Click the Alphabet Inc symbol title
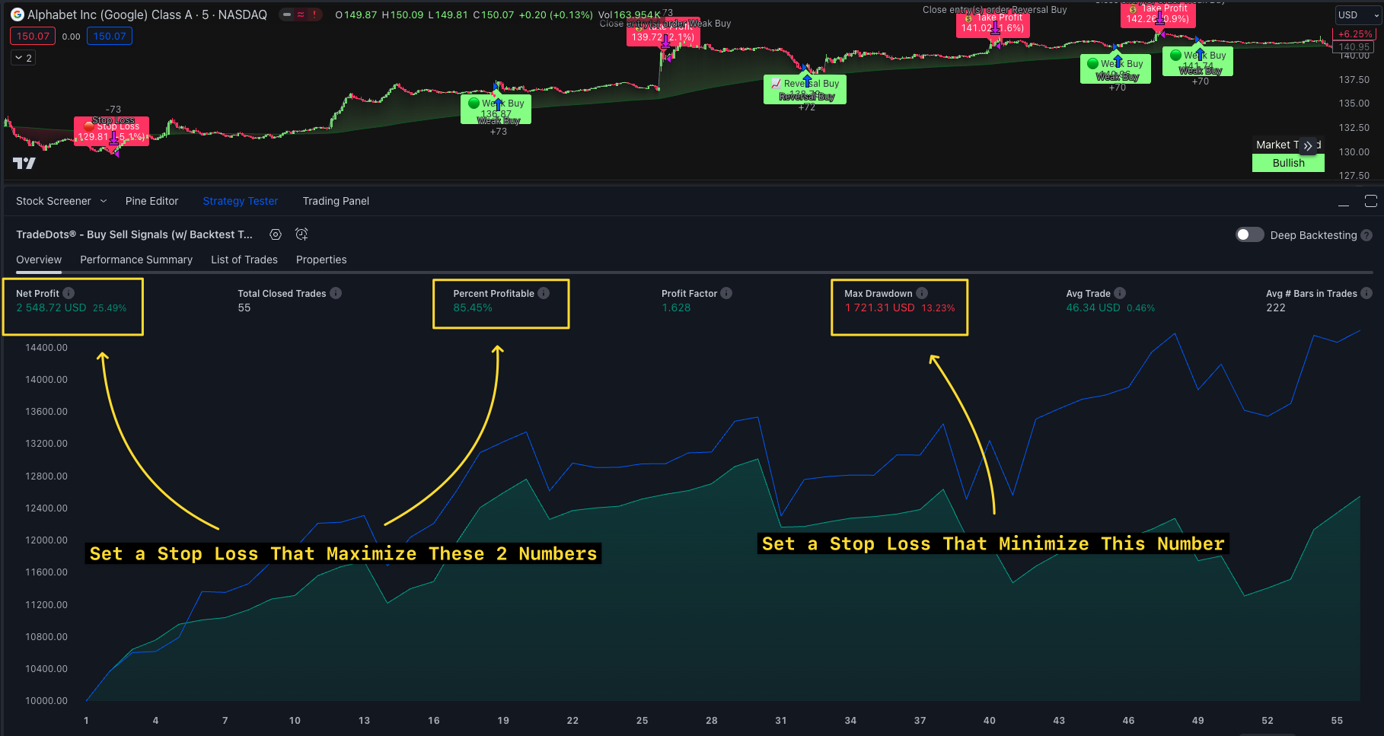Screen dimensions: 1384x736 [x=147, y=14]
